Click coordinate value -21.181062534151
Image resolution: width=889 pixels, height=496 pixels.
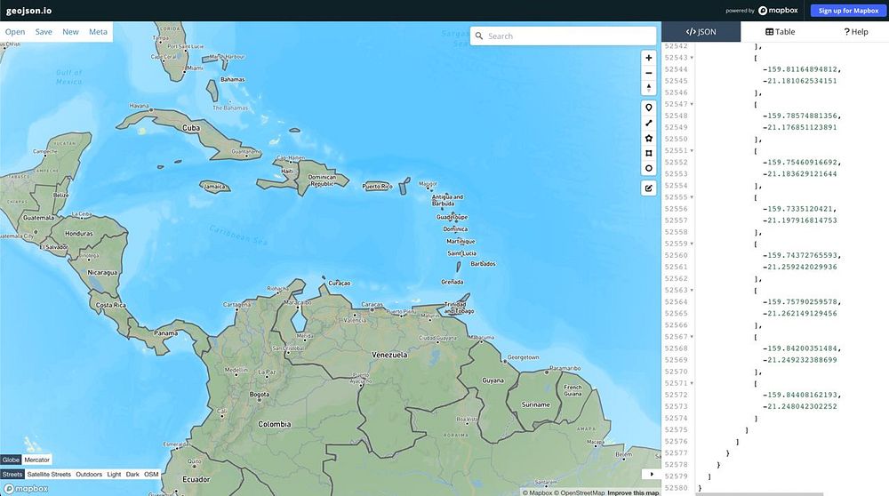point(800,81)
